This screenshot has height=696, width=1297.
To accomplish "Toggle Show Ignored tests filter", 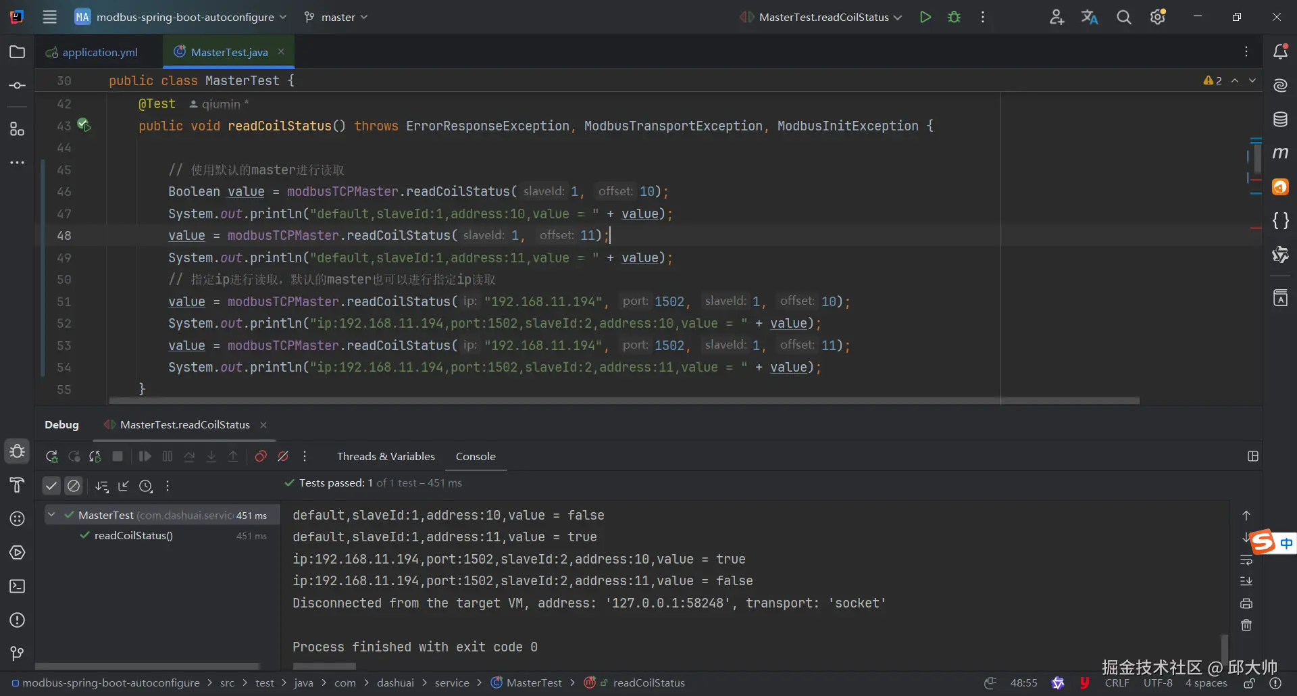I will point(74,486).
